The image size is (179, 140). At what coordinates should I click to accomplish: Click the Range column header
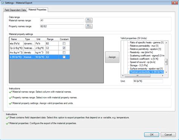pos(52,39)
